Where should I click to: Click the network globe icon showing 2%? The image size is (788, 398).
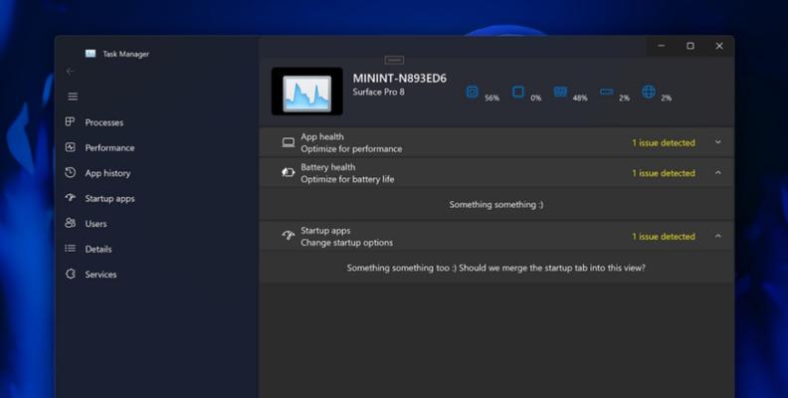point(649,92)
